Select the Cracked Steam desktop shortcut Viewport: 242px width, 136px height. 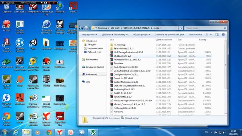tap(6, 82)
